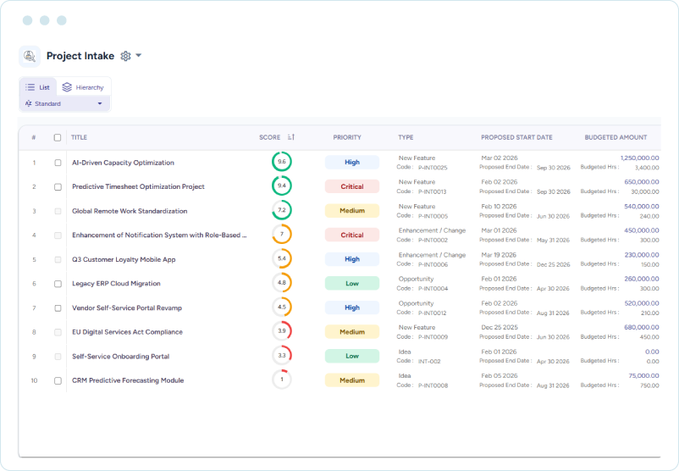Click High priority badge for AI-Driven Capacity

coord(352,162)
